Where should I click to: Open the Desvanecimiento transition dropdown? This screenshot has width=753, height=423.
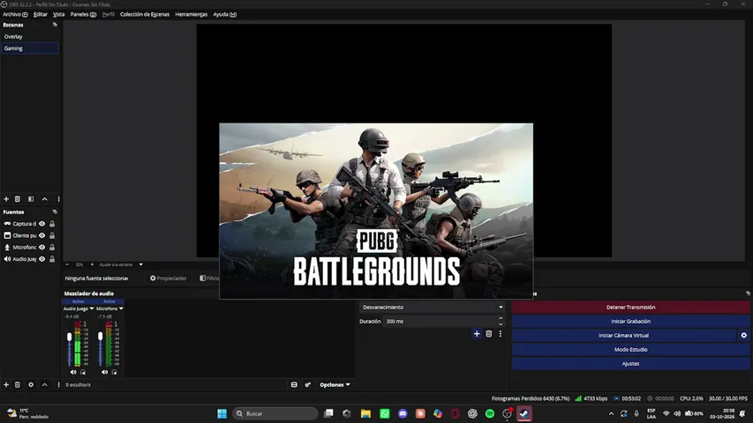pyautogui.click(x=433, y=308)
